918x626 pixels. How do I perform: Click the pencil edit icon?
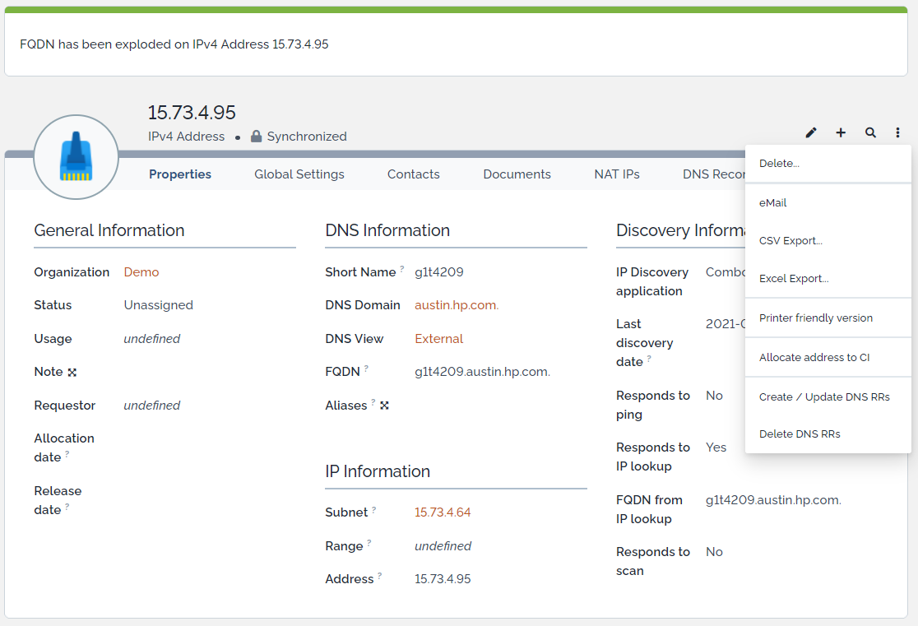coord(811,132)
